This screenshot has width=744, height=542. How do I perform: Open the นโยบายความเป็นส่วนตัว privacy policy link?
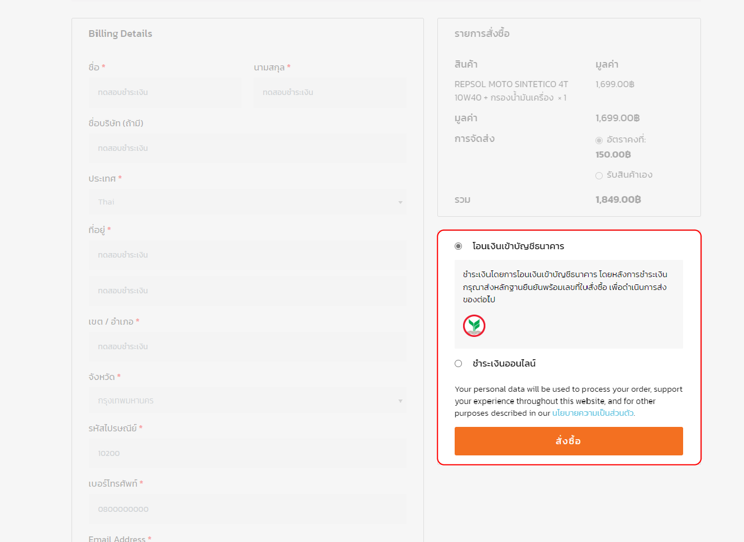tap(593, 413)
